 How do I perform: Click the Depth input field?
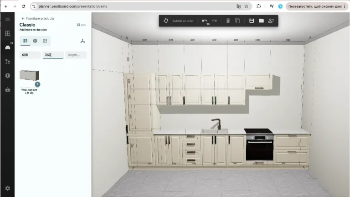76,55
